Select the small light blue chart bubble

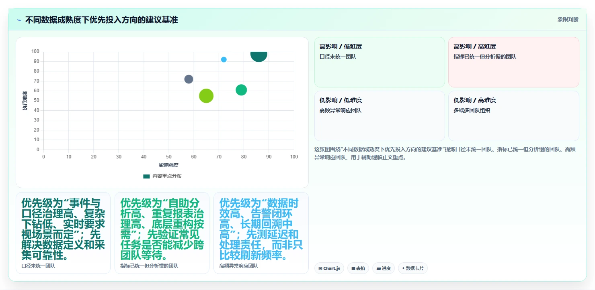tap(224, 59)
